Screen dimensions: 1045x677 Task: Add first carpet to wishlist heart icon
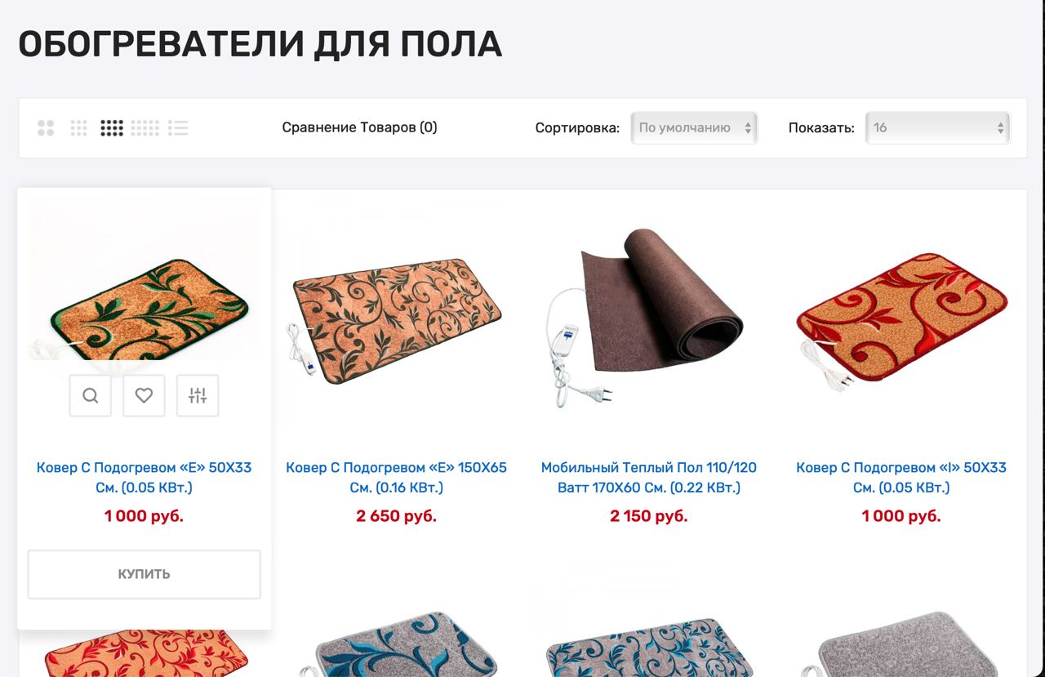(144, 396)
